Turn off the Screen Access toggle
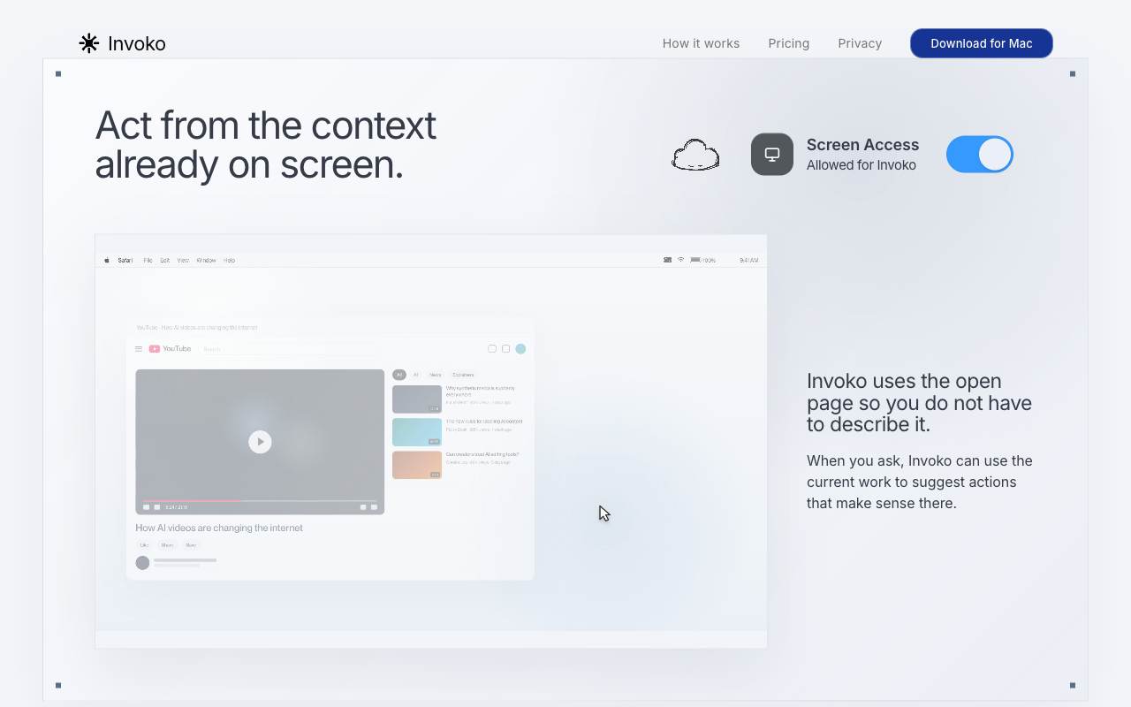The image size is (1131, 707). 979,154
